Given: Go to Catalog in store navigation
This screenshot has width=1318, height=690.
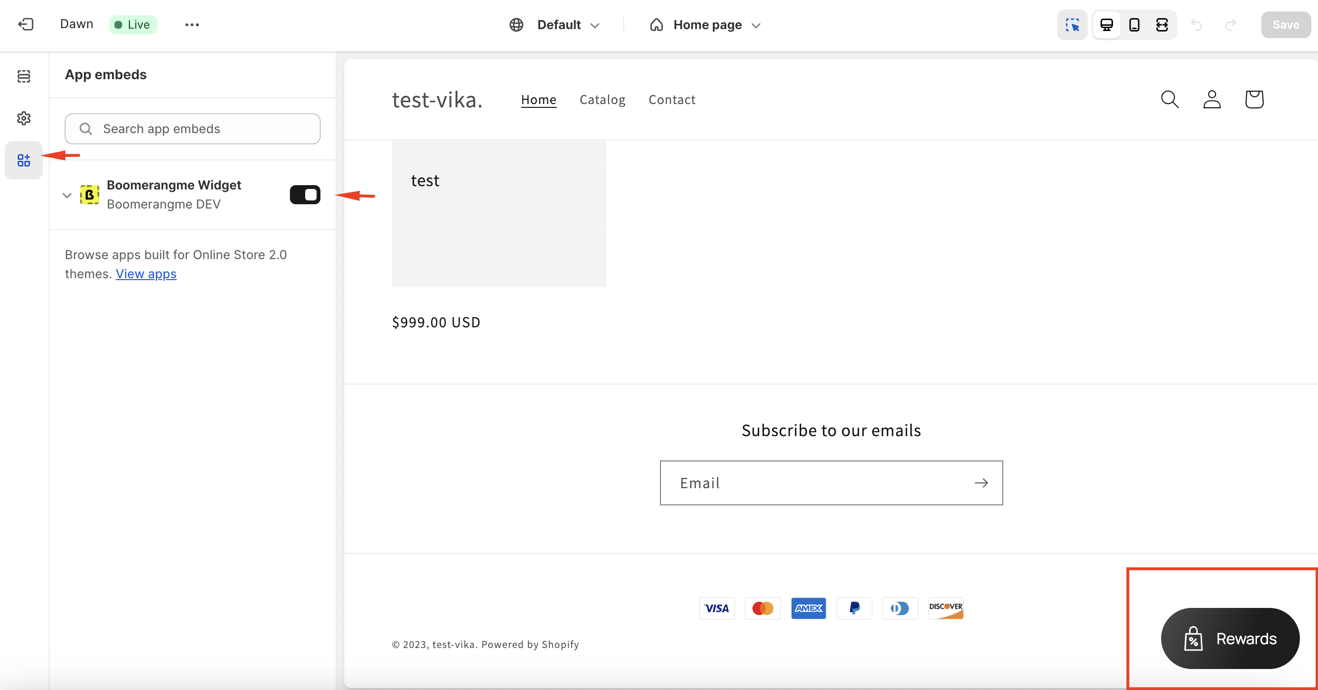Looking at the screenshot, I should (602, 99).
